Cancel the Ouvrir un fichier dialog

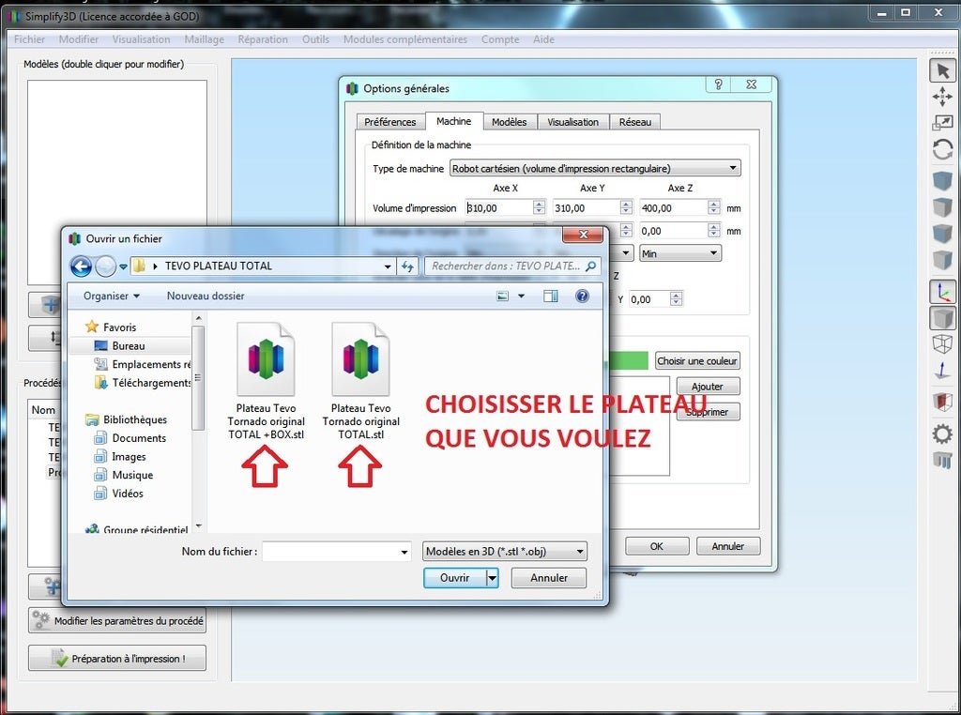click(x=548, y=578)
